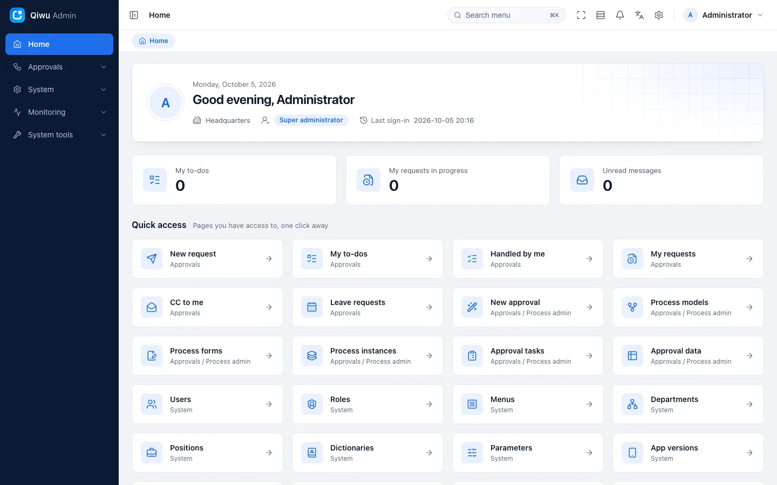Image resolution: width=777 pixels, height=485 pixels.
Task: Click the Leave requests calendar icon
Action: [312, 307]
